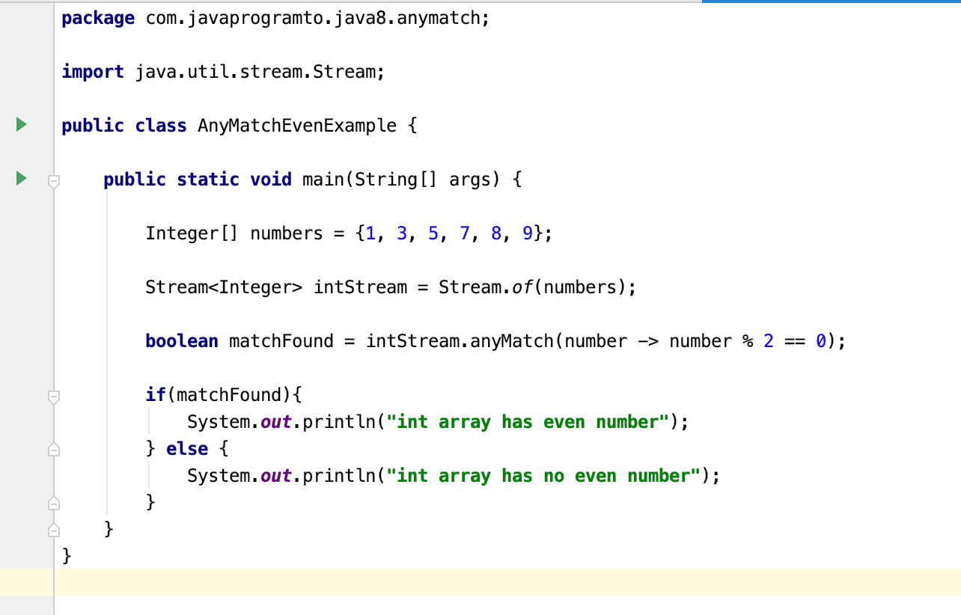
Task: Run the main method using its gutter play icon
Action: click(x=20, y=178)
